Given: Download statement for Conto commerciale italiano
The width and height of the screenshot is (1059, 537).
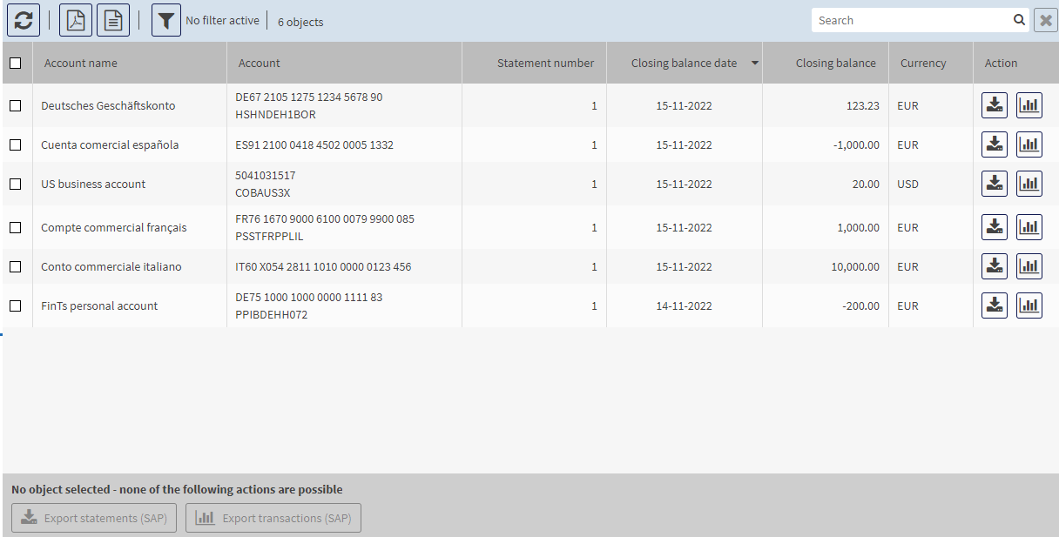Looking at the screenshot, I should point(995,266).
